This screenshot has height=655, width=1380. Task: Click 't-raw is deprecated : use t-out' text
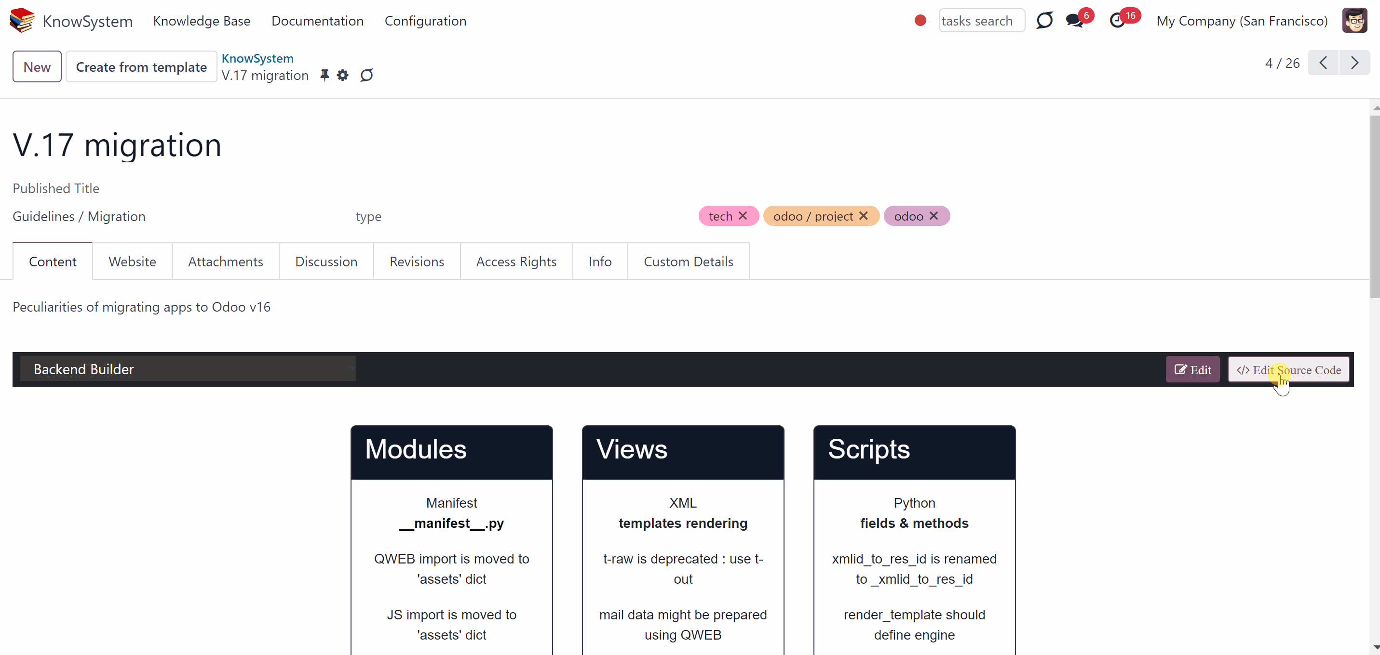coord(683,568)
